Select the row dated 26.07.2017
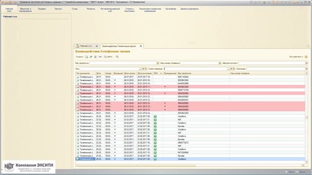The width and height of the screenshot is (312, 175). tap(190, 77)
